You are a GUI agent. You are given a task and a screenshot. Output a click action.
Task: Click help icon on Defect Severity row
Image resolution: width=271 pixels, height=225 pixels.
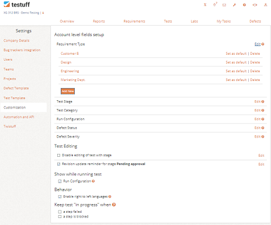pyautogui.click(x=263, y=136)
